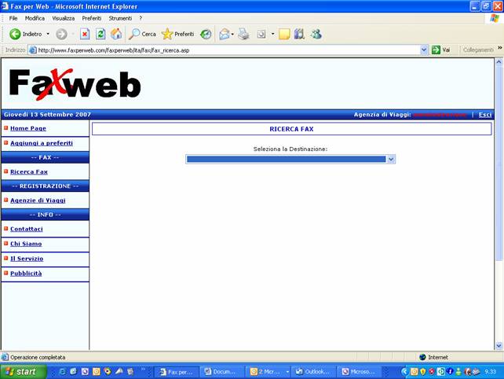Go to browser home via house icon
This screenshot has width=504, height=379.
point(116,34)
